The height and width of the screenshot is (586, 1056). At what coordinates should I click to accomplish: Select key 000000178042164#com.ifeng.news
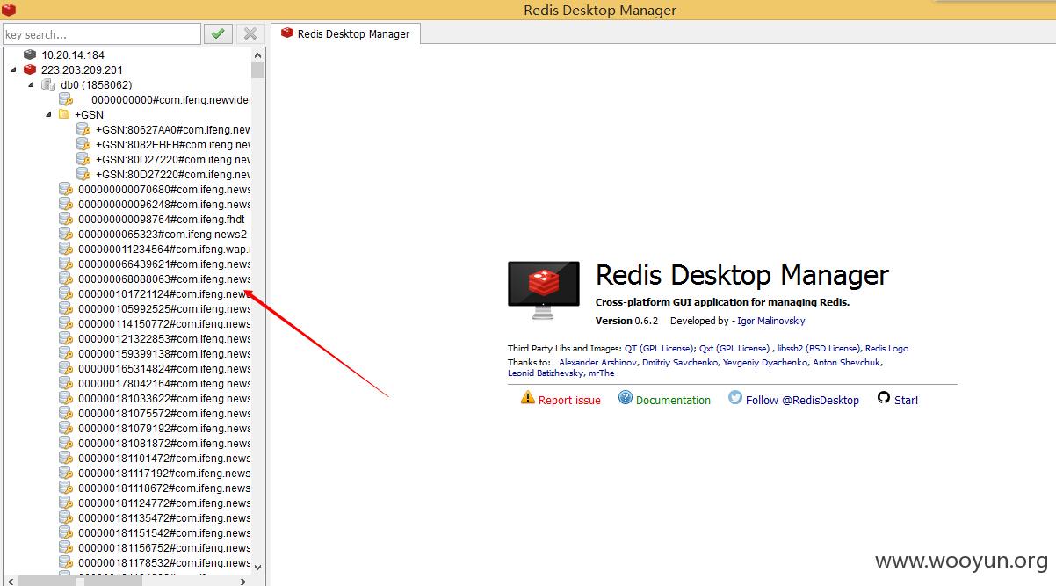[164, 383]
